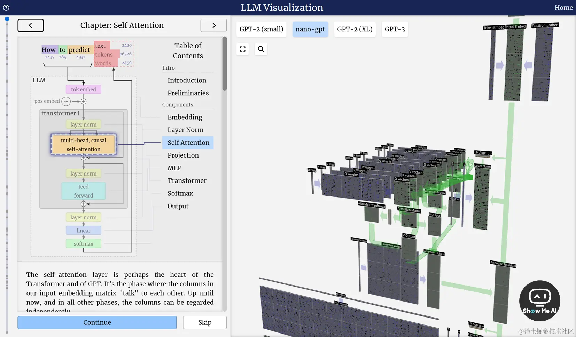
Task: Click the Input Embed label in 3D view
Action: 516,26
